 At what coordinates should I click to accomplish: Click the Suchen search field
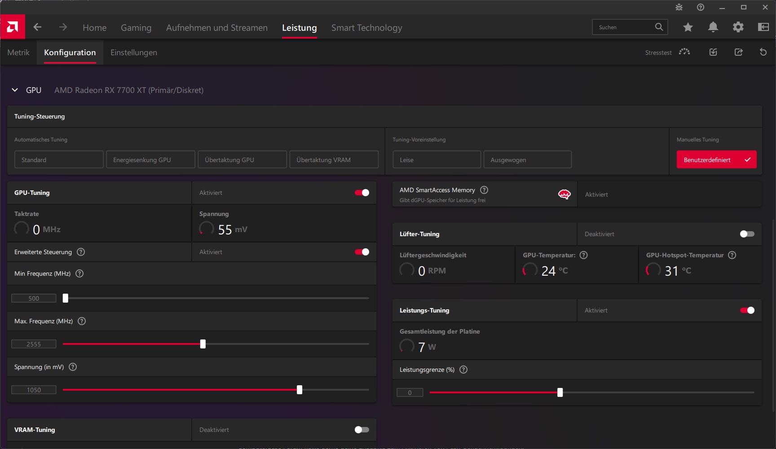630,27
